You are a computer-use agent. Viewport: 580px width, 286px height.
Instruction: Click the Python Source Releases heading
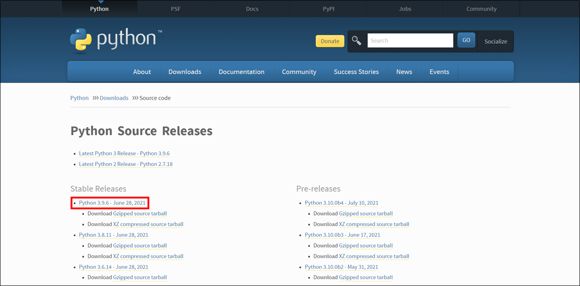coord(142,131)
